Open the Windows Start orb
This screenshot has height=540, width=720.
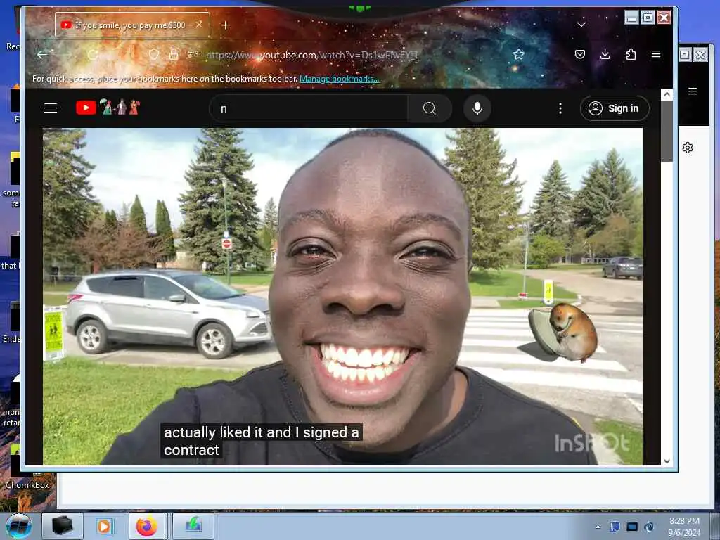coord(19,526)
